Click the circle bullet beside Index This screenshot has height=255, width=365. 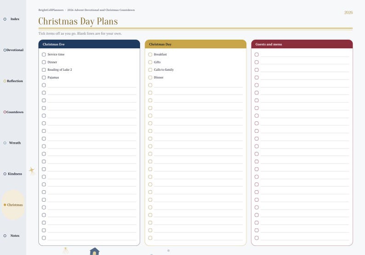(x=5, y=19)
